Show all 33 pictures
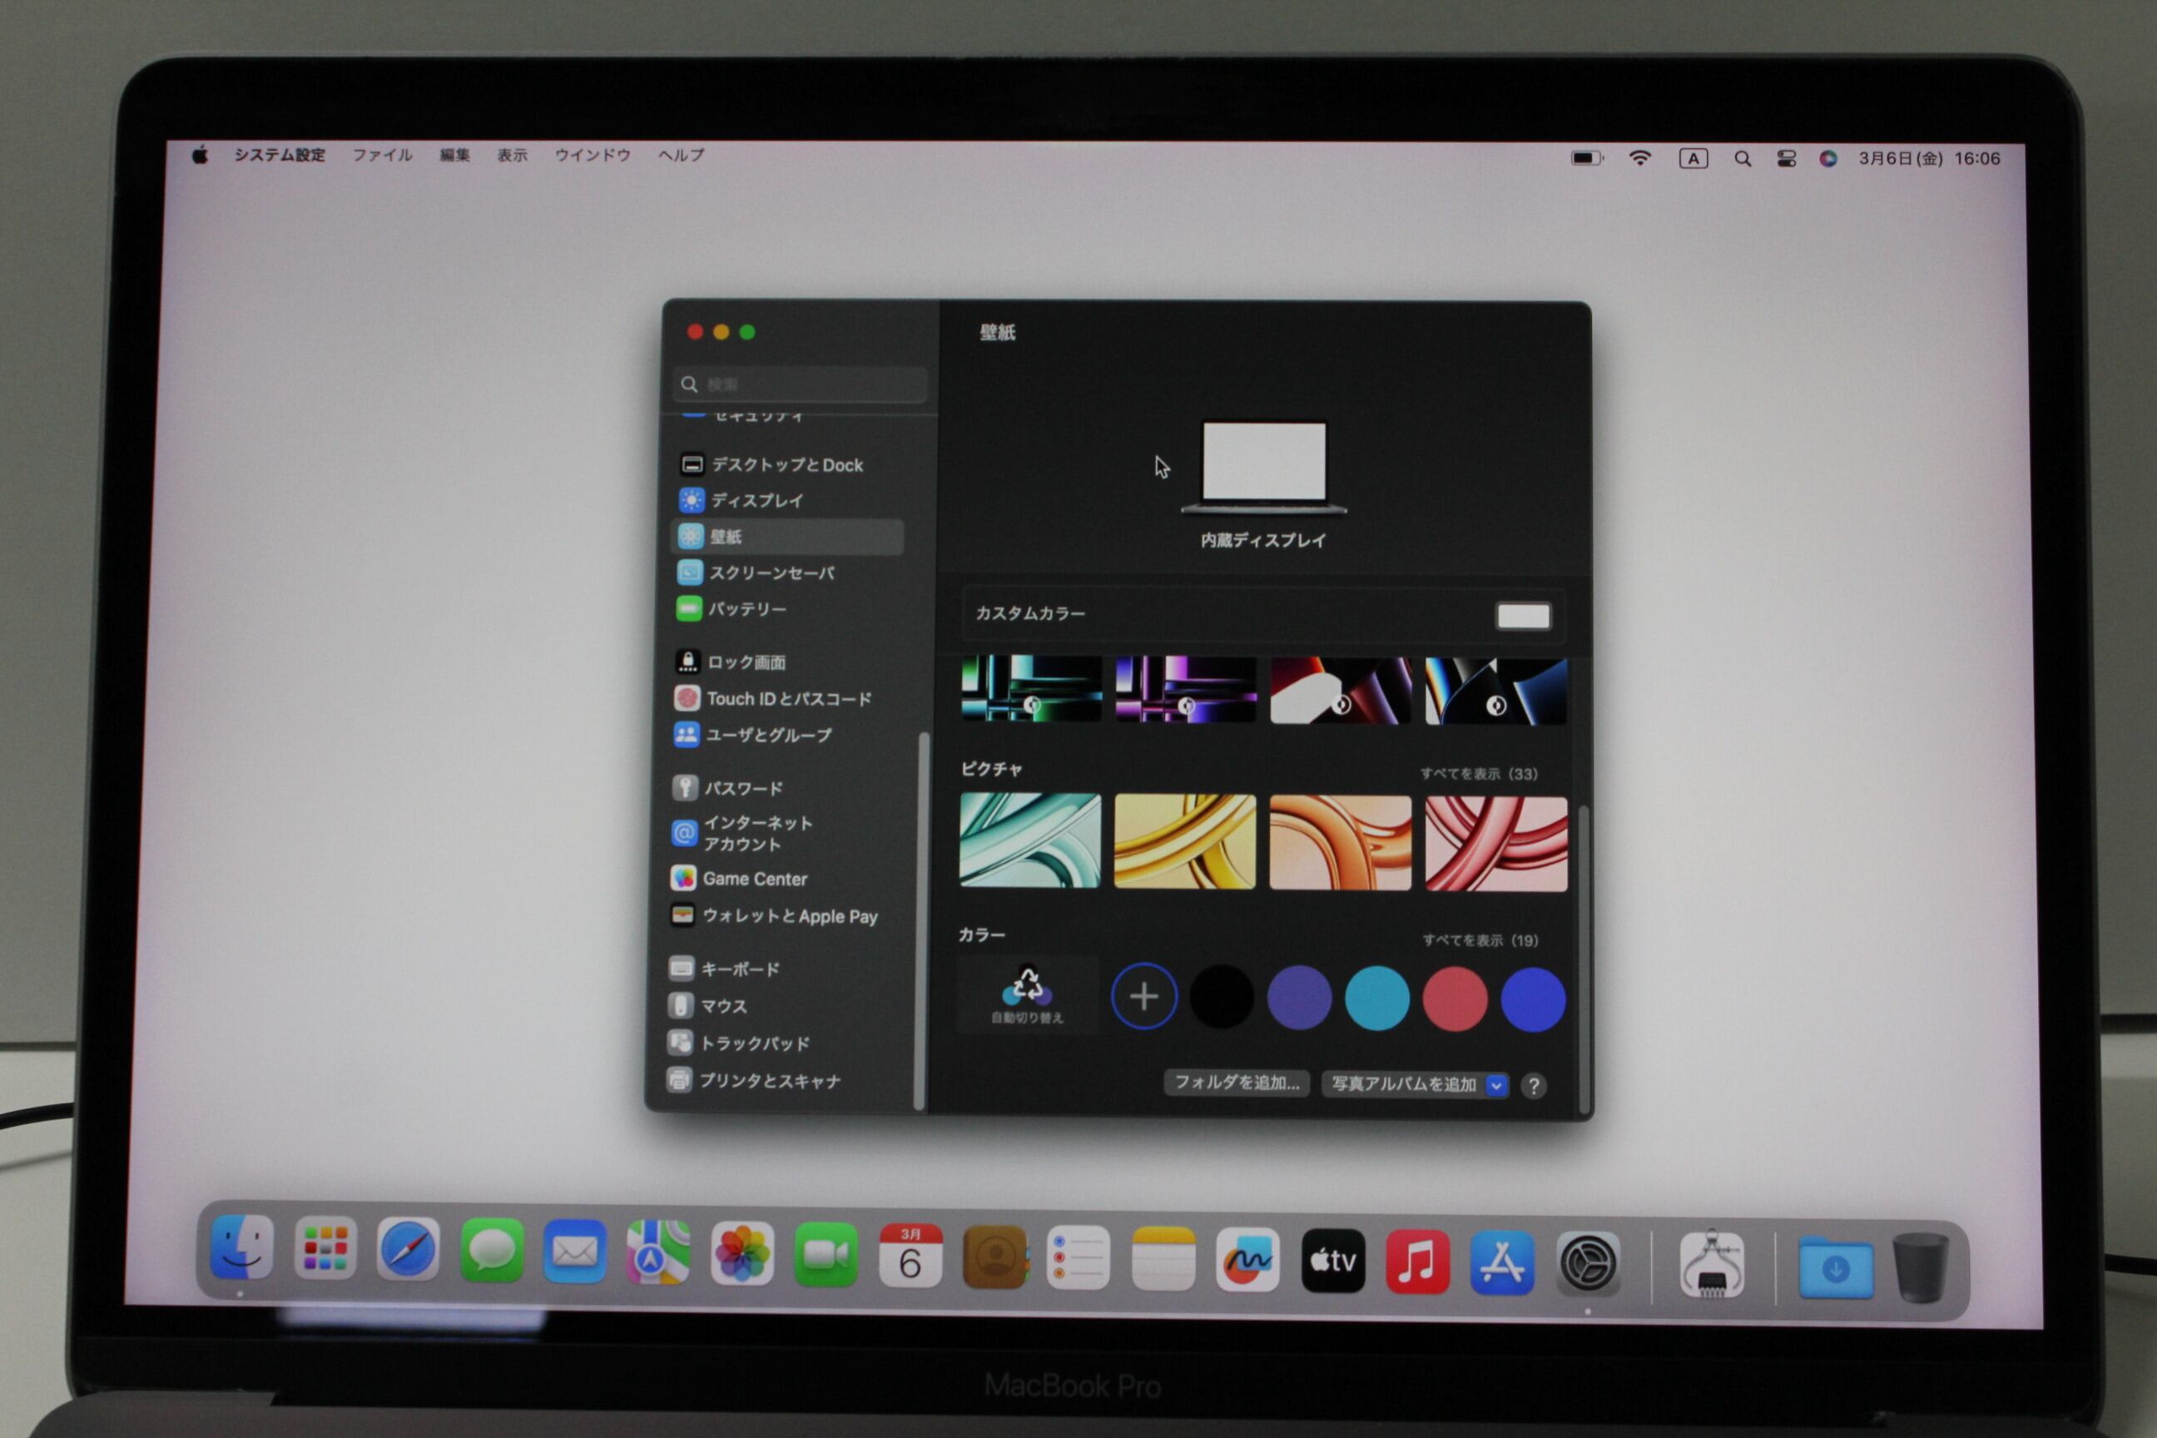The width and height of the screenshot is (2157, 1438). [x=1478, y=774]
